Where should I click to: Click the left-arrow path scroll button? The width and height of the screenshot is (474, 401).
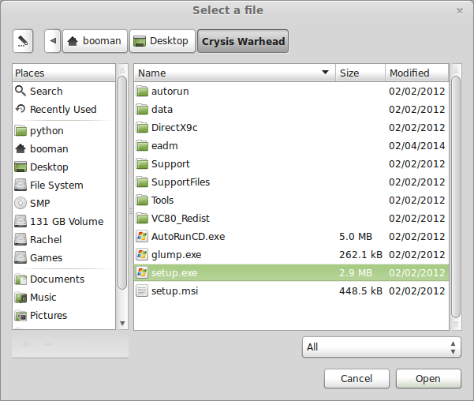click(53, 41)
